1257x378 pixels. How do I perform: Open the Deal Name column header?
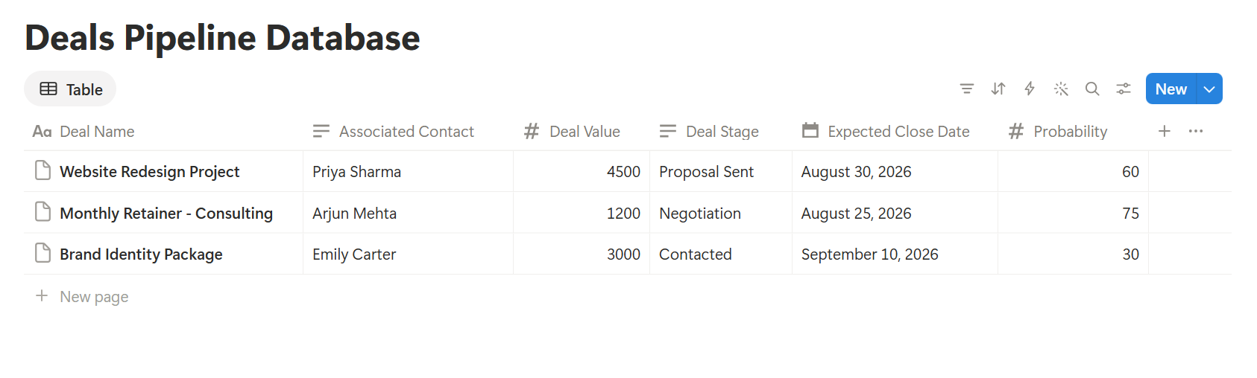[84, 132]
